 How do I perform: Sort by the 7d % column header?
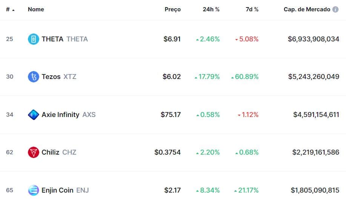[x=252, y=9]
